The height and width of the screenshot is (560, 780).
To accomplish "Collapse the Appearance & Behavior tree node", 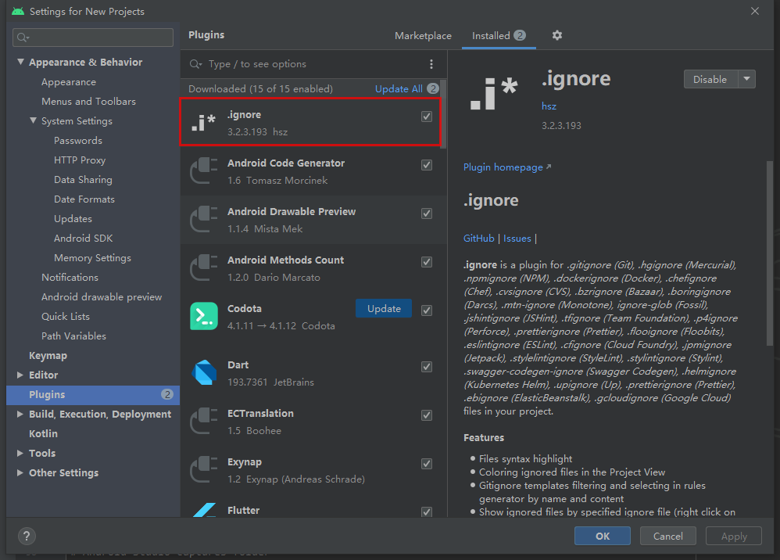I will pyautogui.click(x=21, y=63).
